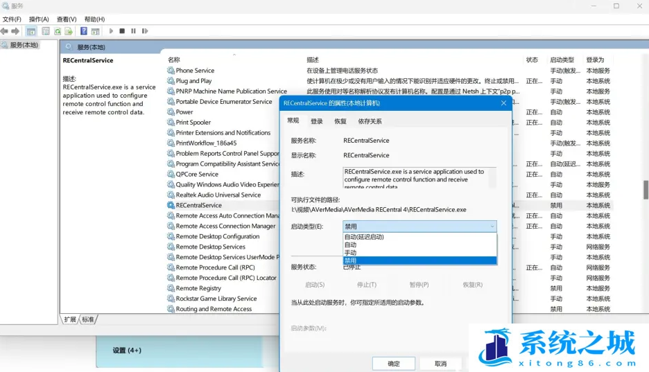Select Routing and Remote Access service
Screen dimensions: 649x372
click(214, 308)
